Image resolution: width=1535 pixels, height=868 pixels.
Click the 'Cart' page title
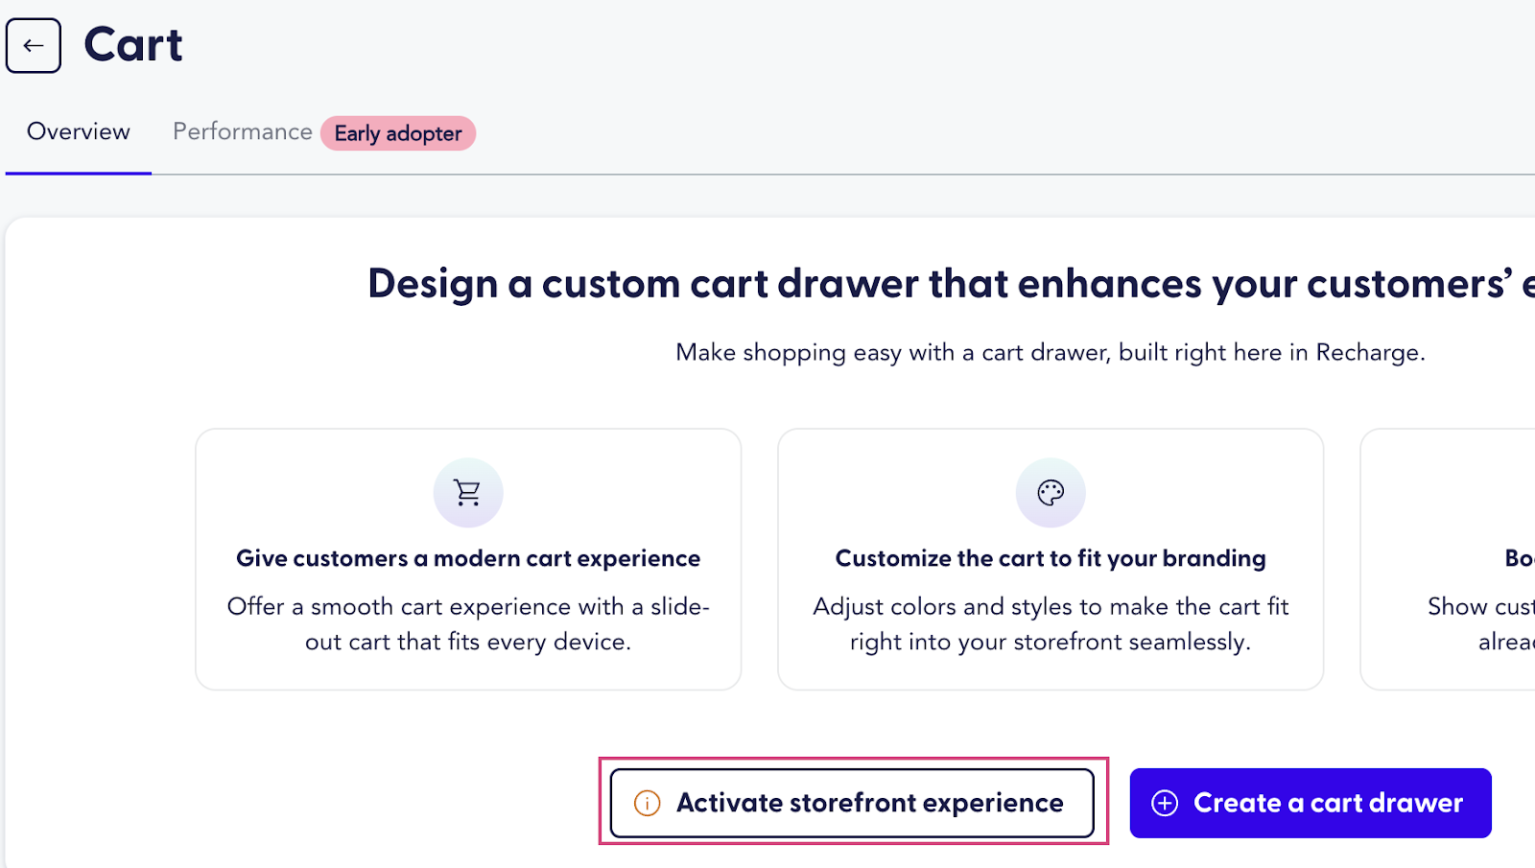[x=133, y=45]
